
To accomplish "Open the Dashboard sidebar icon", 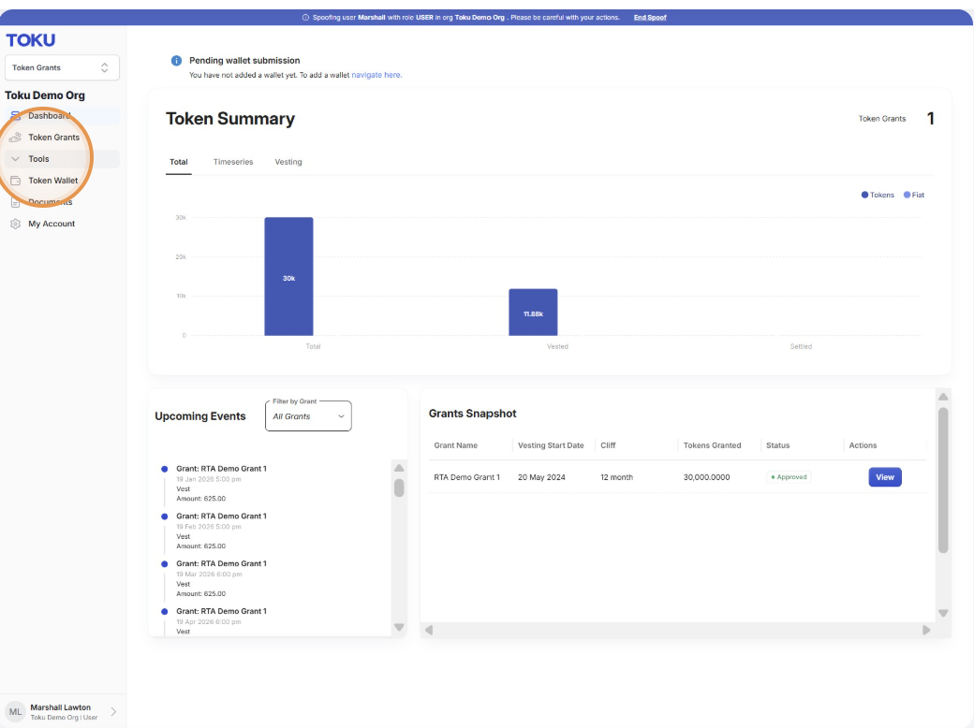I will point(16,116).
